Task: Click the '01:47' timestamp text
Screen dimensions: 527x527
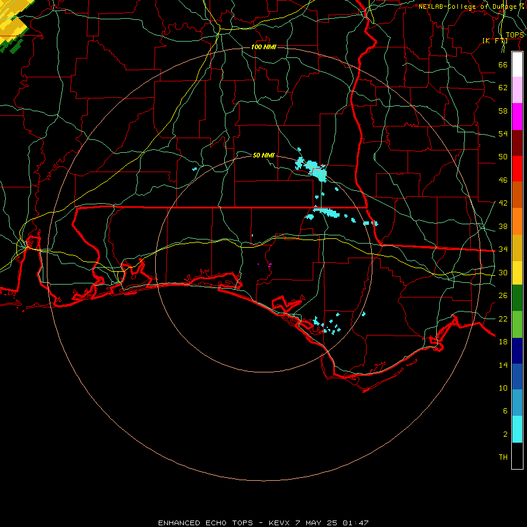Action: pos(355,523)
